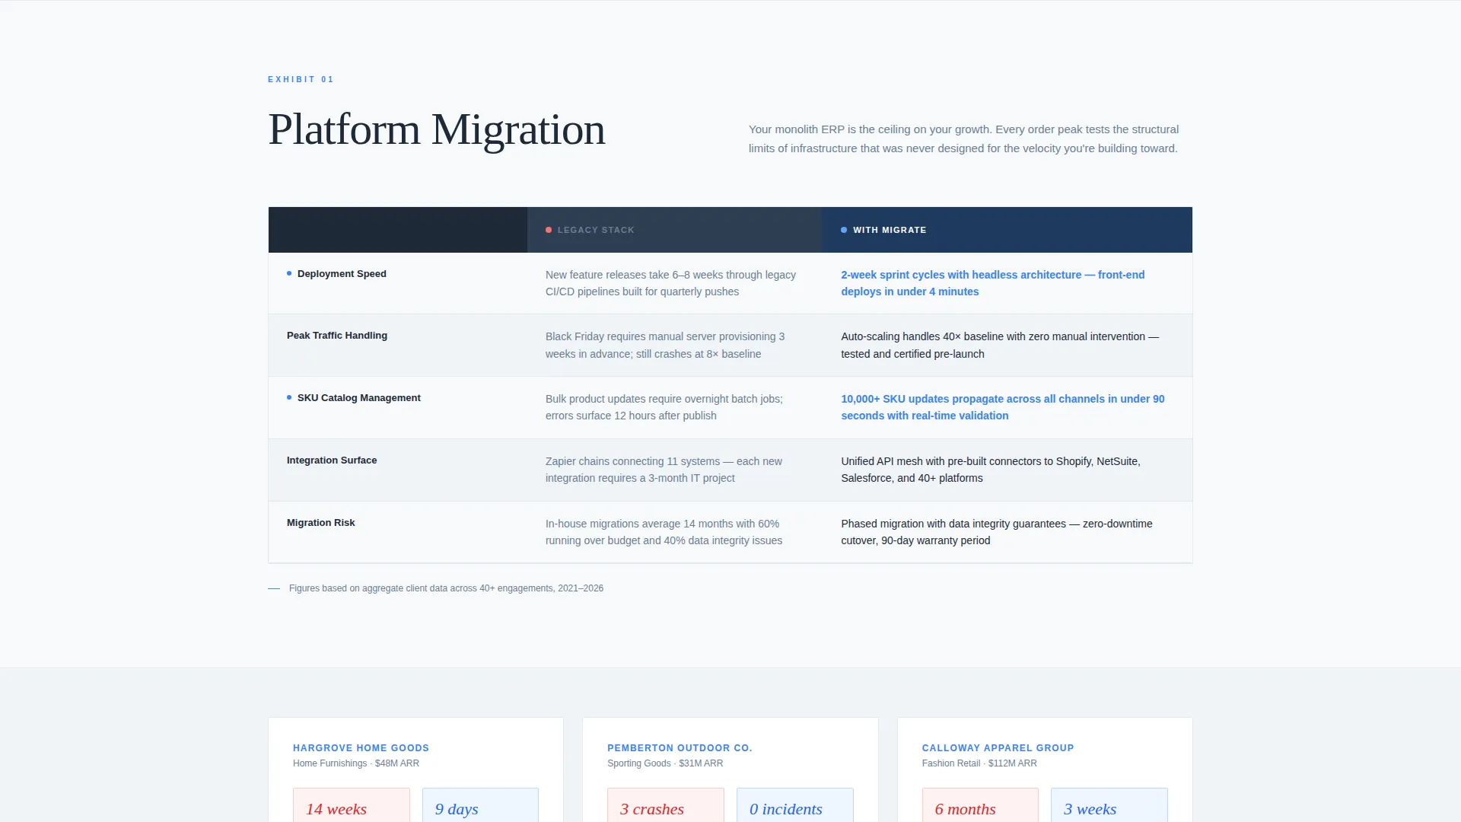Click the Deployment Speed row label
The height and width of the screenshot is (822, 1461).
coord(342,274)
